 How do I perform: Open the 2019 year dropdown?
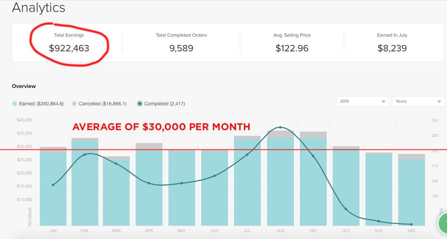pos(362,102)
